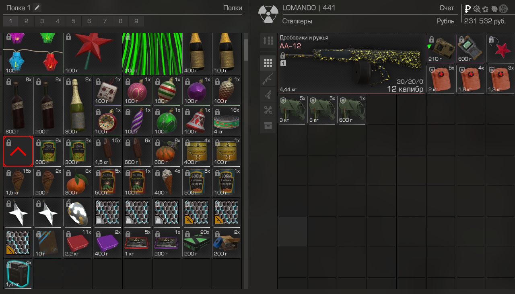515x294 pixels.
Task: Open shelf tab 5
Action: click(74, 21)
